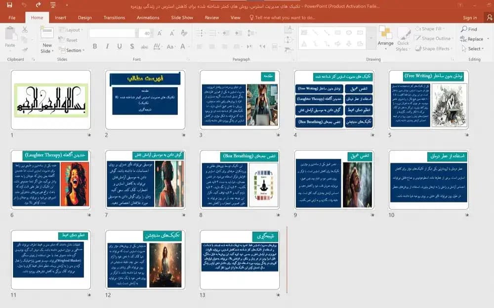Click the Reset slide button
This screenshot has height=308, width=494.
click(x=68, y=40)
